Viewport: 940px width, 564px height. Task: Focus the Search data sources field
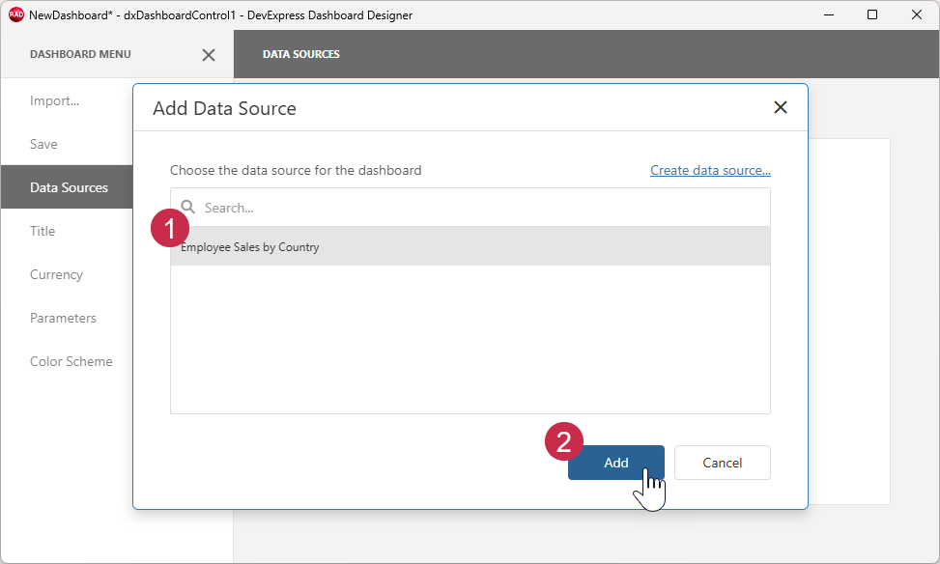(470, 208)
